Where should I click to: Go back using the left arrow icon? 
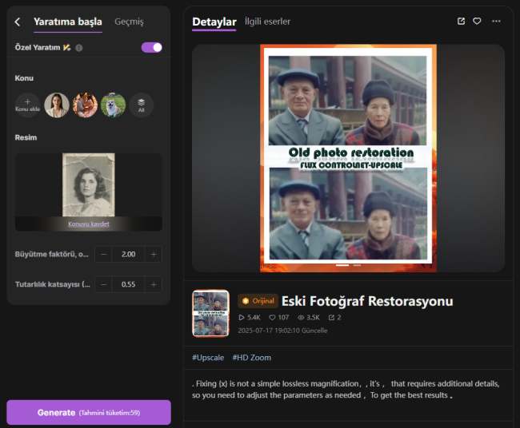coord(18,22)
